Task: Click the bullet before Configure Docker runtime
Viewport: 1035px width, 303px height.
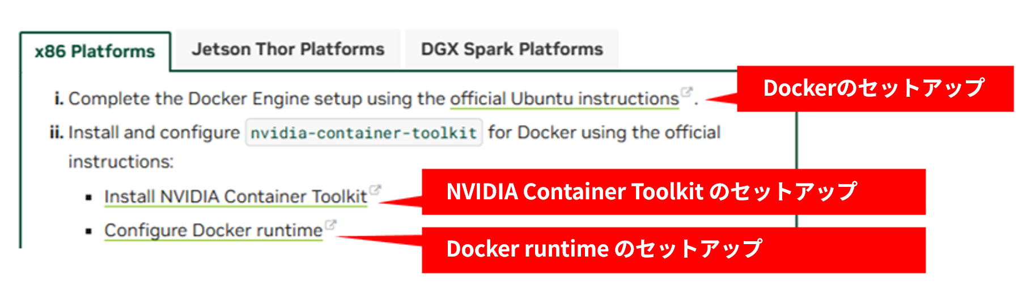Action: 88,231
